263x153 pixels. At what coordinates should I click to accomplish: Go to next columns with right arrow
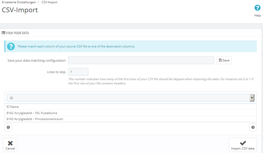(x=253, y=127)
